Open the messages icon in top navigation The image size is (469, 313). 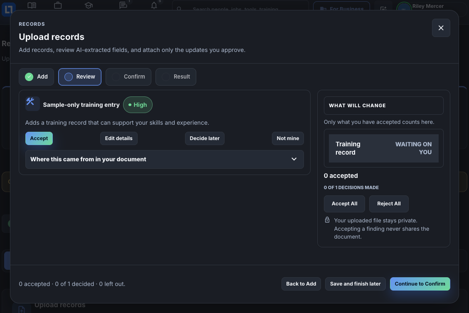[123, 5]
